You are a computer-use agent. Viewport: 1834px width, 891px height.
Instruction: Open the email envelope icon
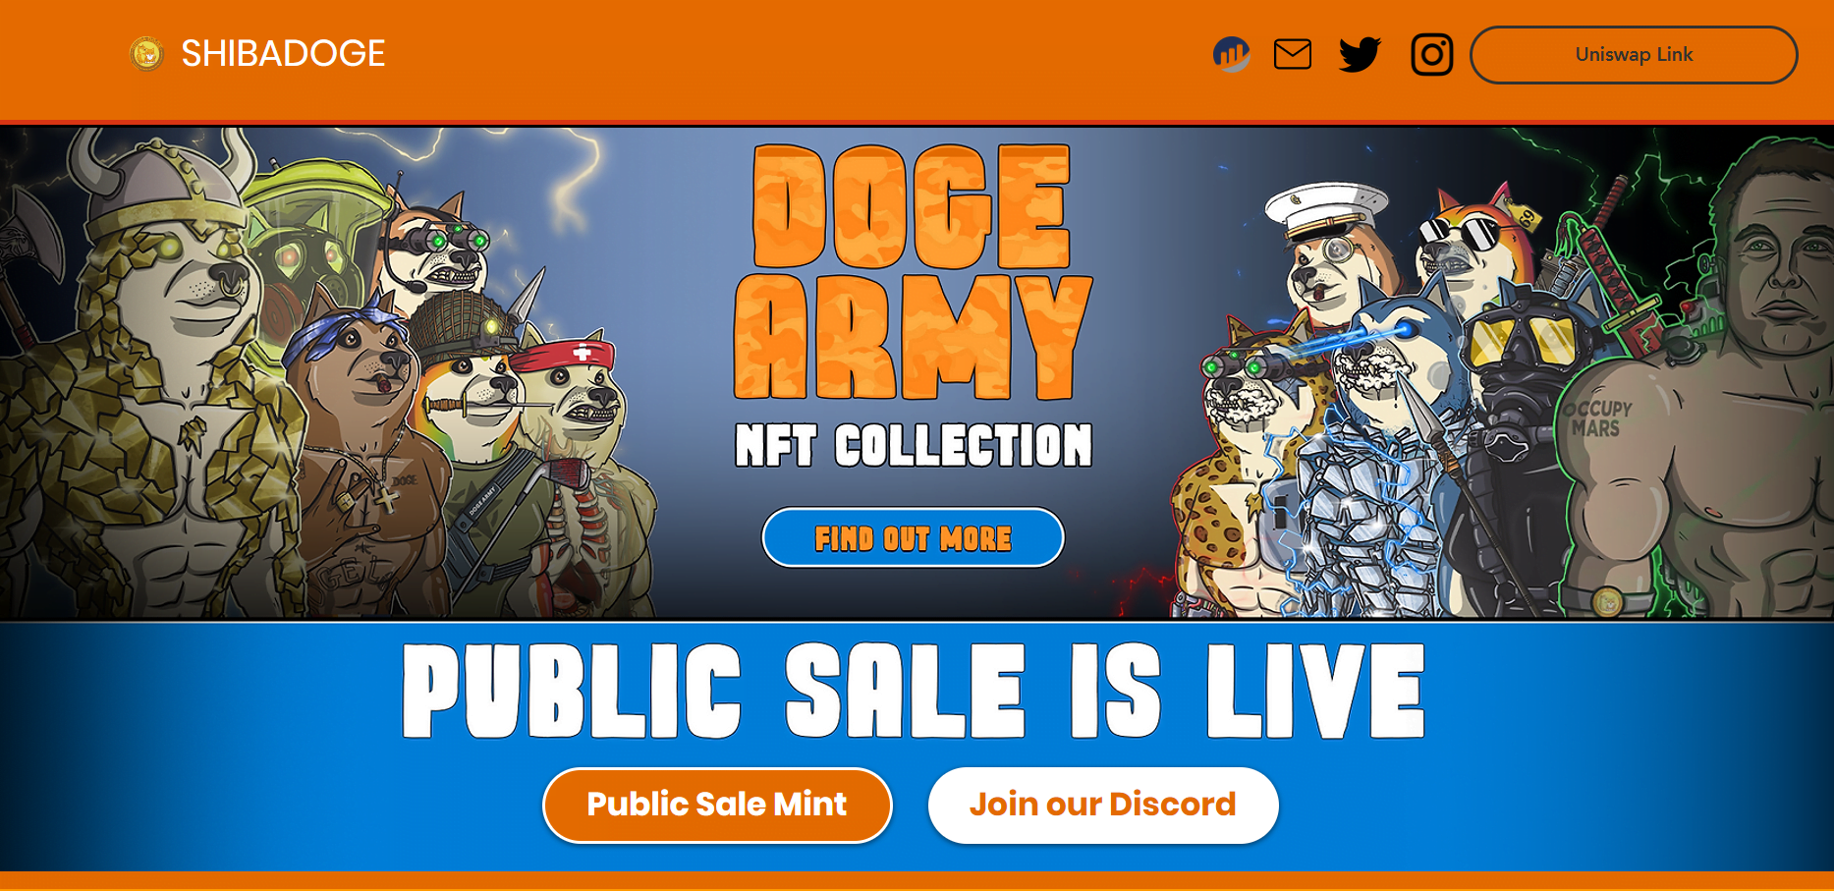click(x=1293, y=54)
